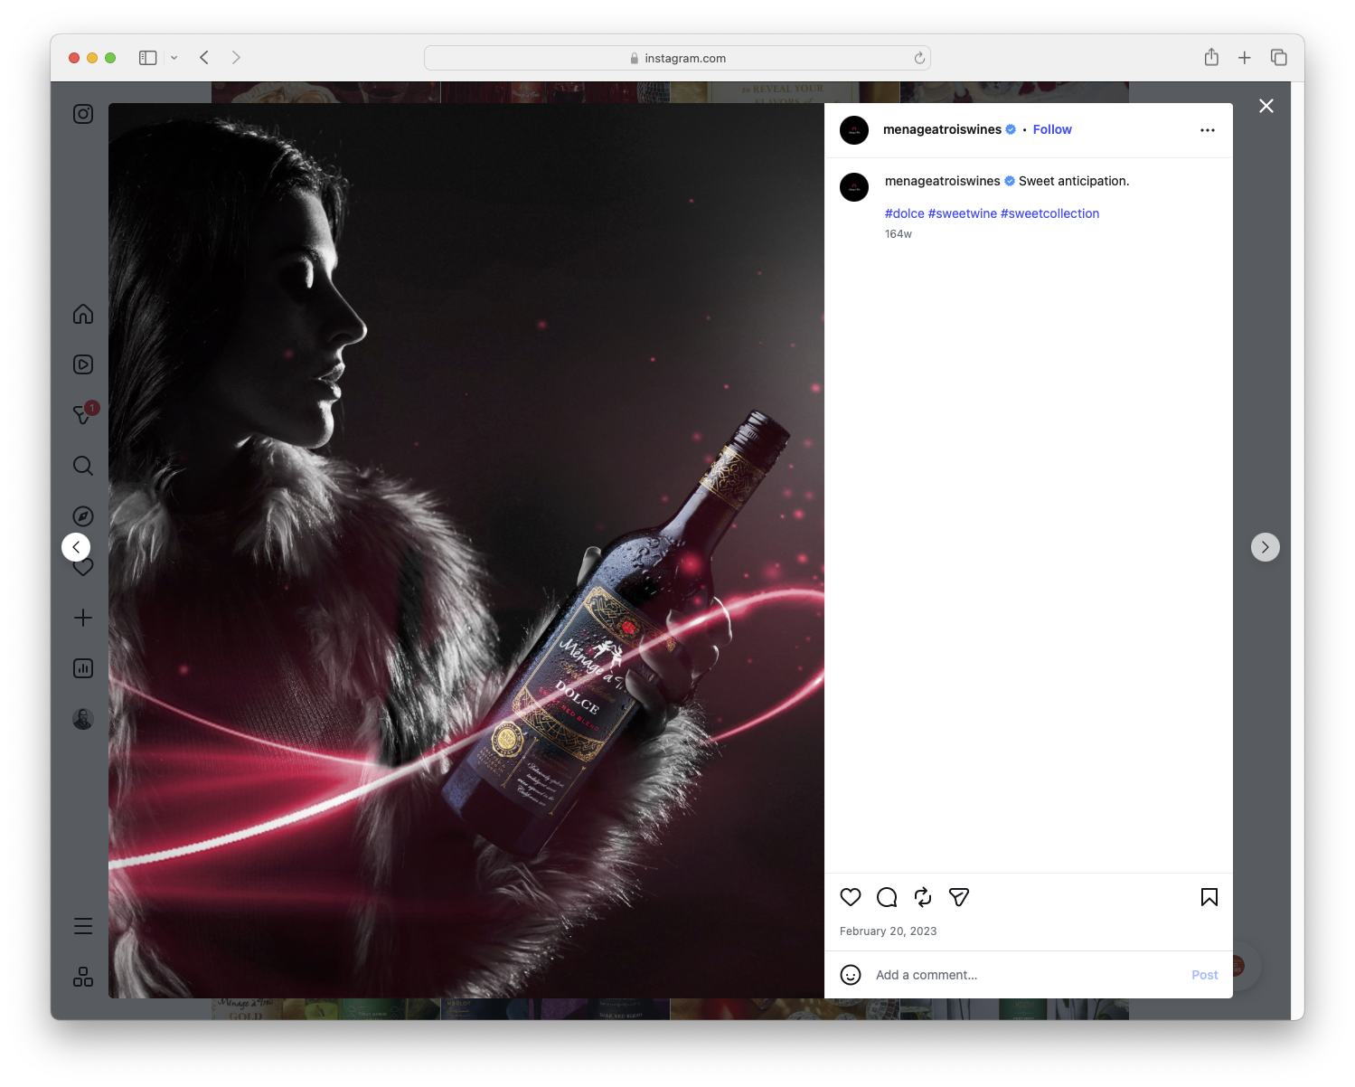
Task: Check Messenger notifications with the red badge
Action: click(x=82, y=414)
